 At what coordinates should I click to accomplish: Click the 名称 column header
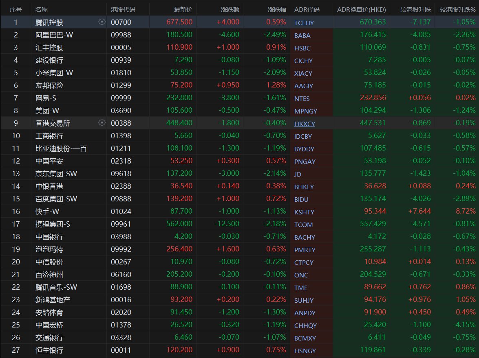42,9
